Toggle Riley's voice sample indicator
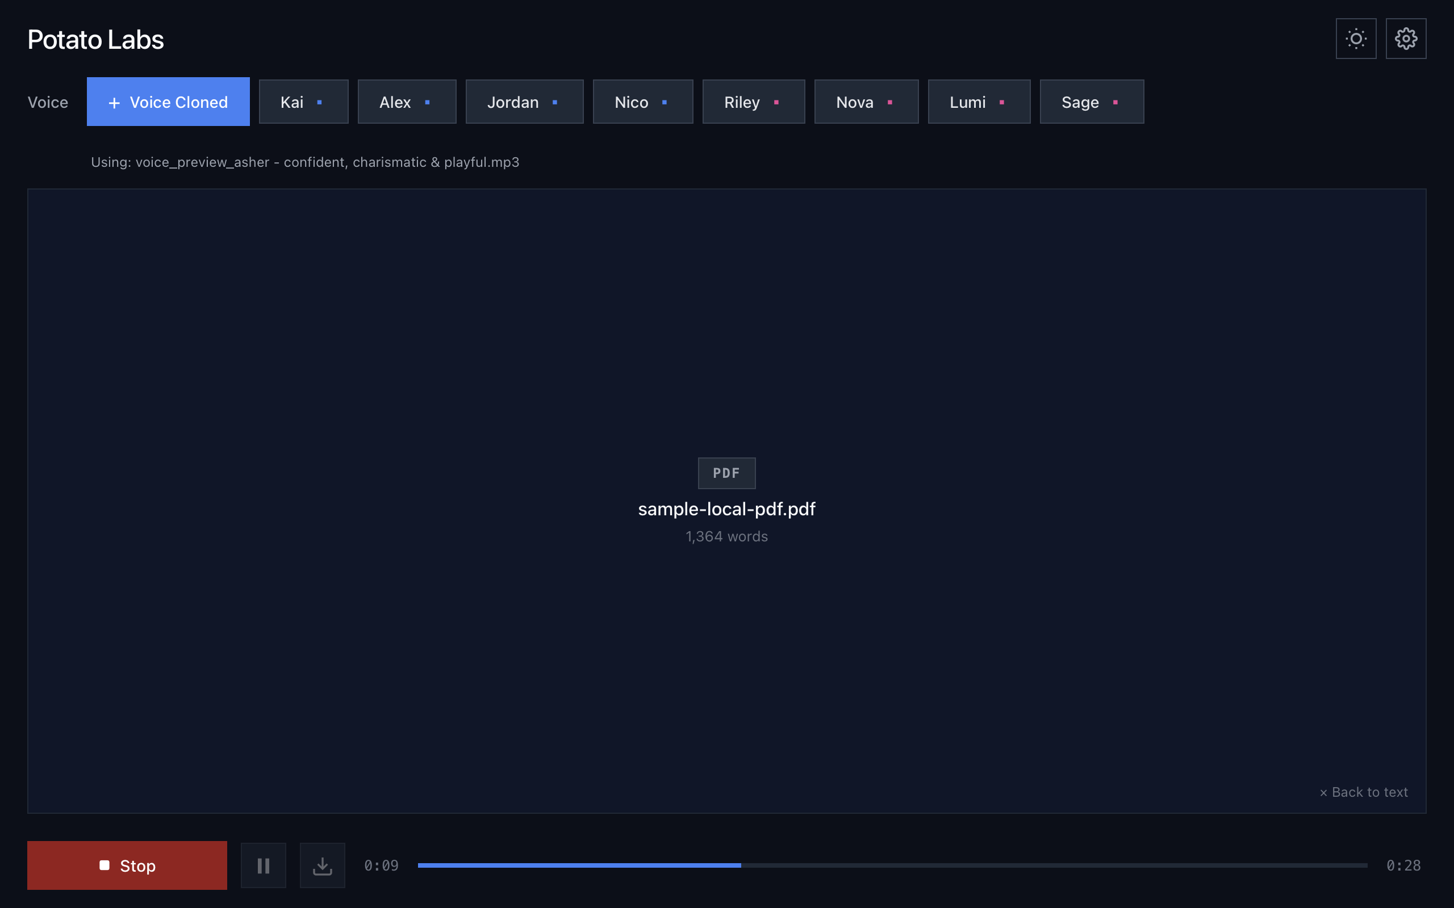This screenshot has height=908, width=1454. [x=777, y=102]
